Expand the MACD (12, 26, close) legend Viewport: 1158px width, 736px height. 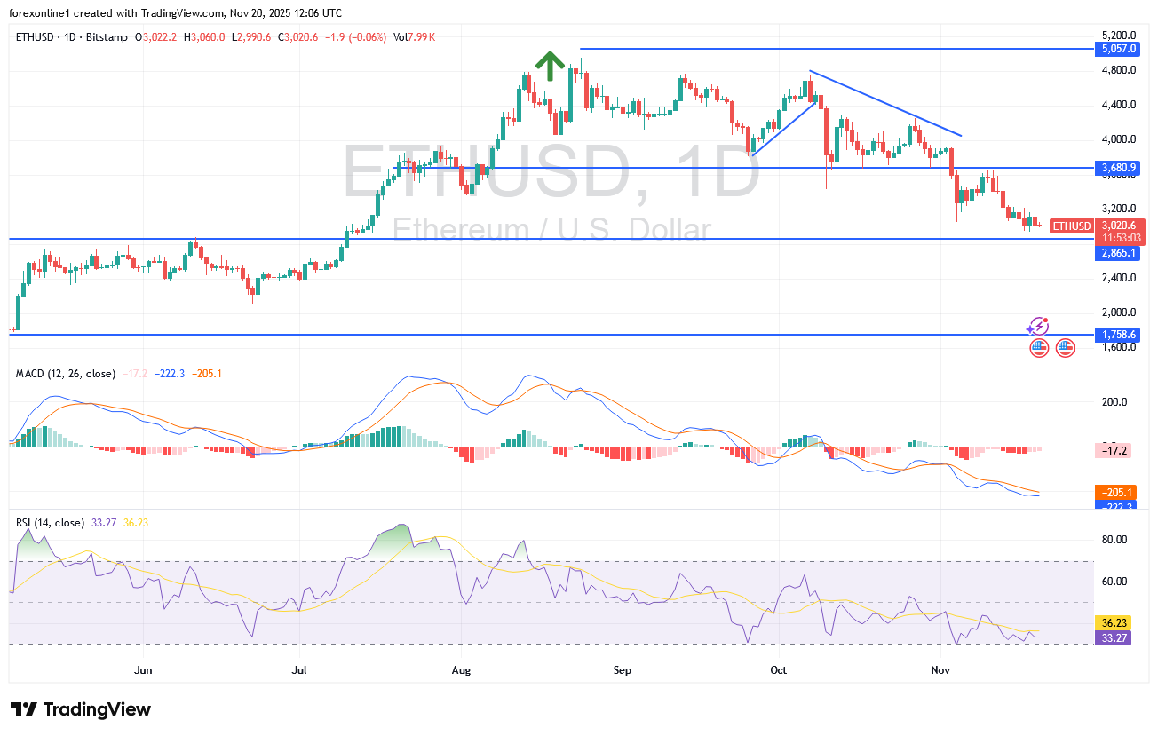(x=66, y=374)
